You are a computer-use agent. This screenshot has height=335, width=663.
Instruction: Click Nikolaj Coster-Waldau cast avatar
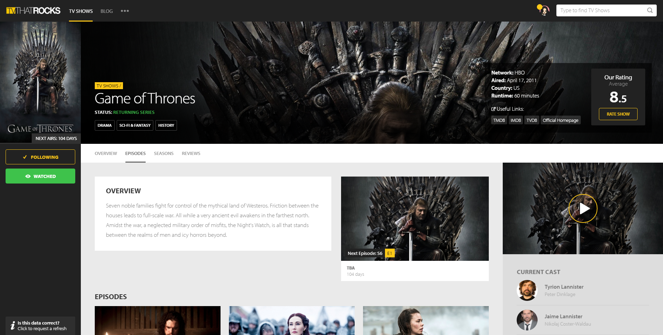coord(527,320)
